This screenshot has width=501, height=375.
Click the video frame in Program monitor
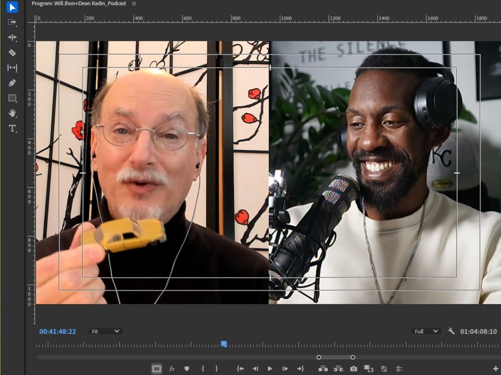pos(269,172)
